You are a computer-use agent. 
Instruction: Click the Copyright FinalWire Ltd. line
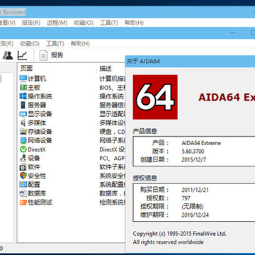click(x=179, y=234)
